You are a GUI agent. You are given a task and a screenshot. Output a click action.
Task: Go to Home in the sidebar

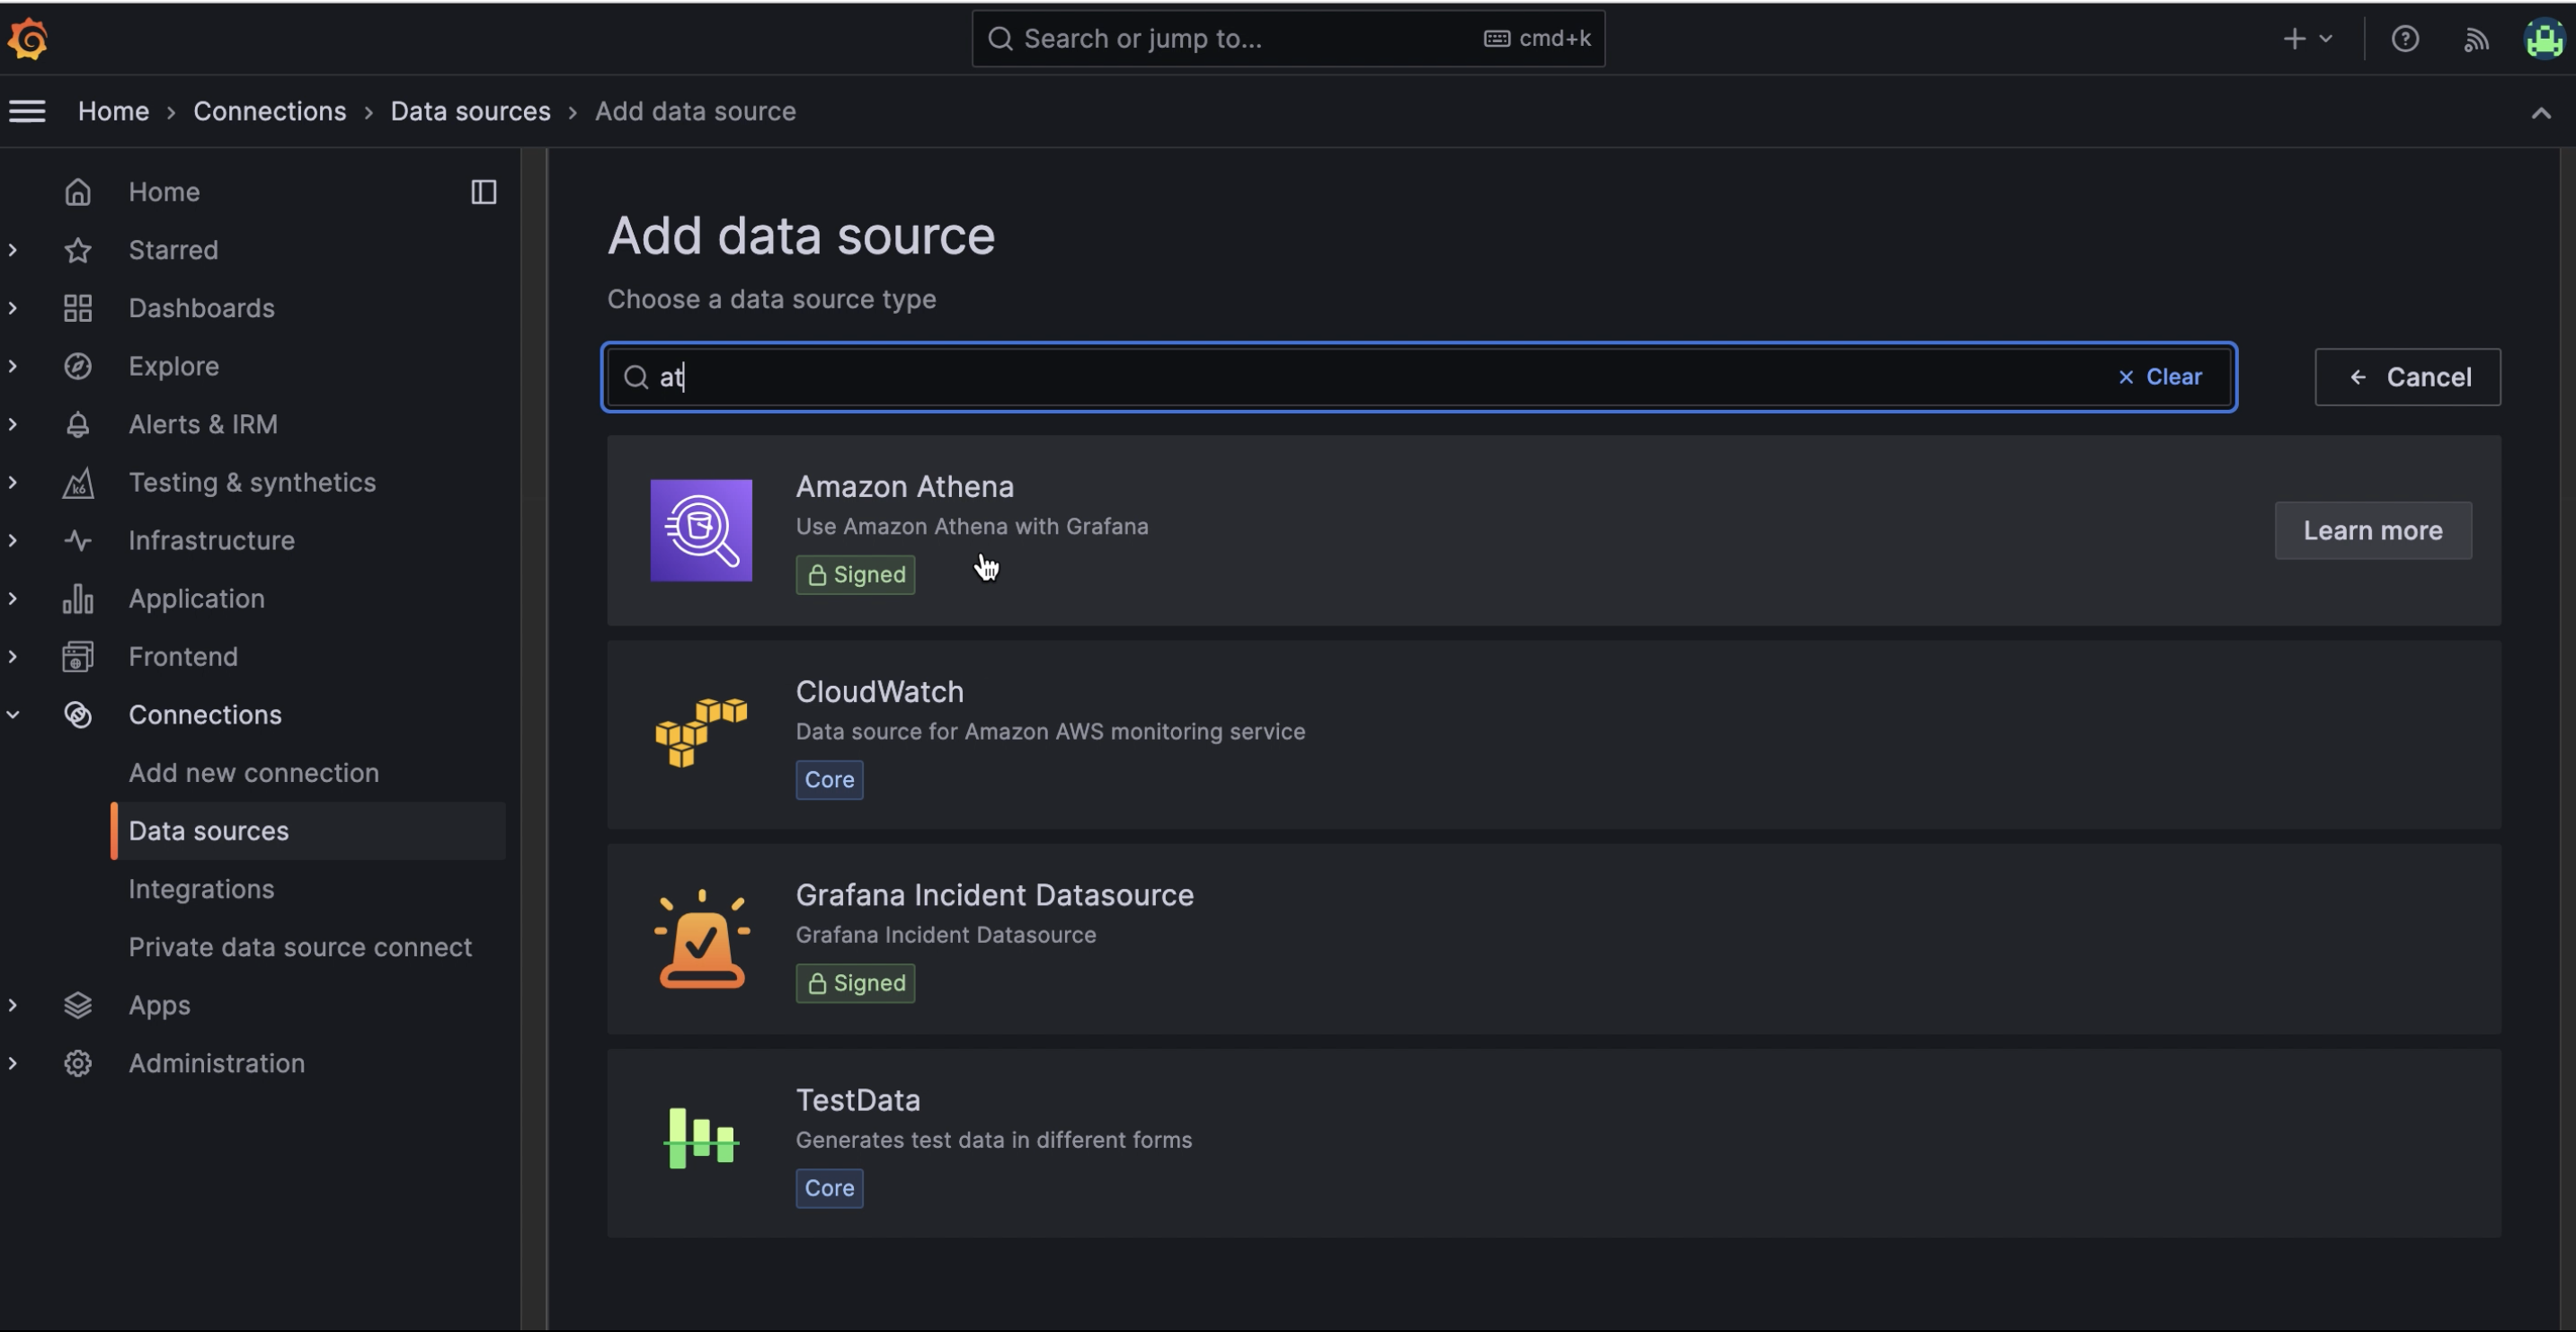(x=164, y=192)
